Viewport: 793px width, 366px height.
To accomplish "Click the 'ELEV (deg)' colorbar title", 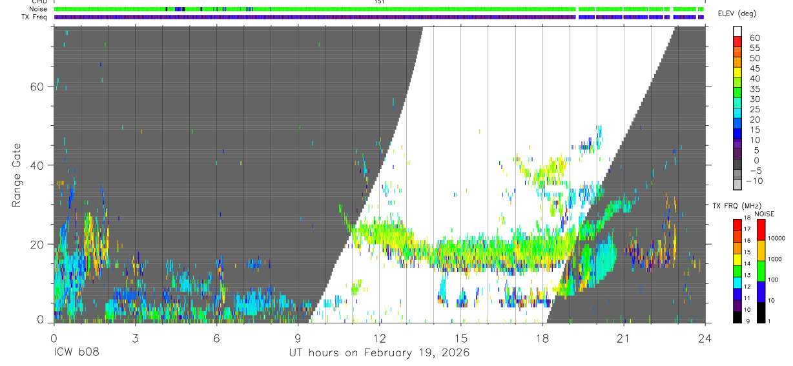I will (737, 14).
